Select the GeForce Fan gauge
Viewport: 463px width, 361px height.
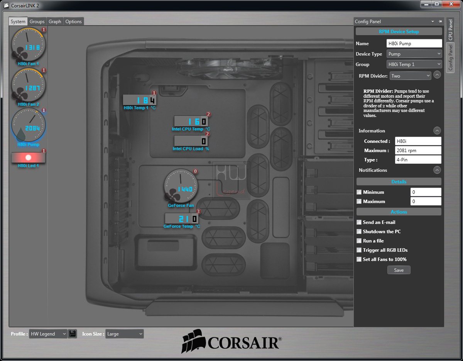(181, 186)
